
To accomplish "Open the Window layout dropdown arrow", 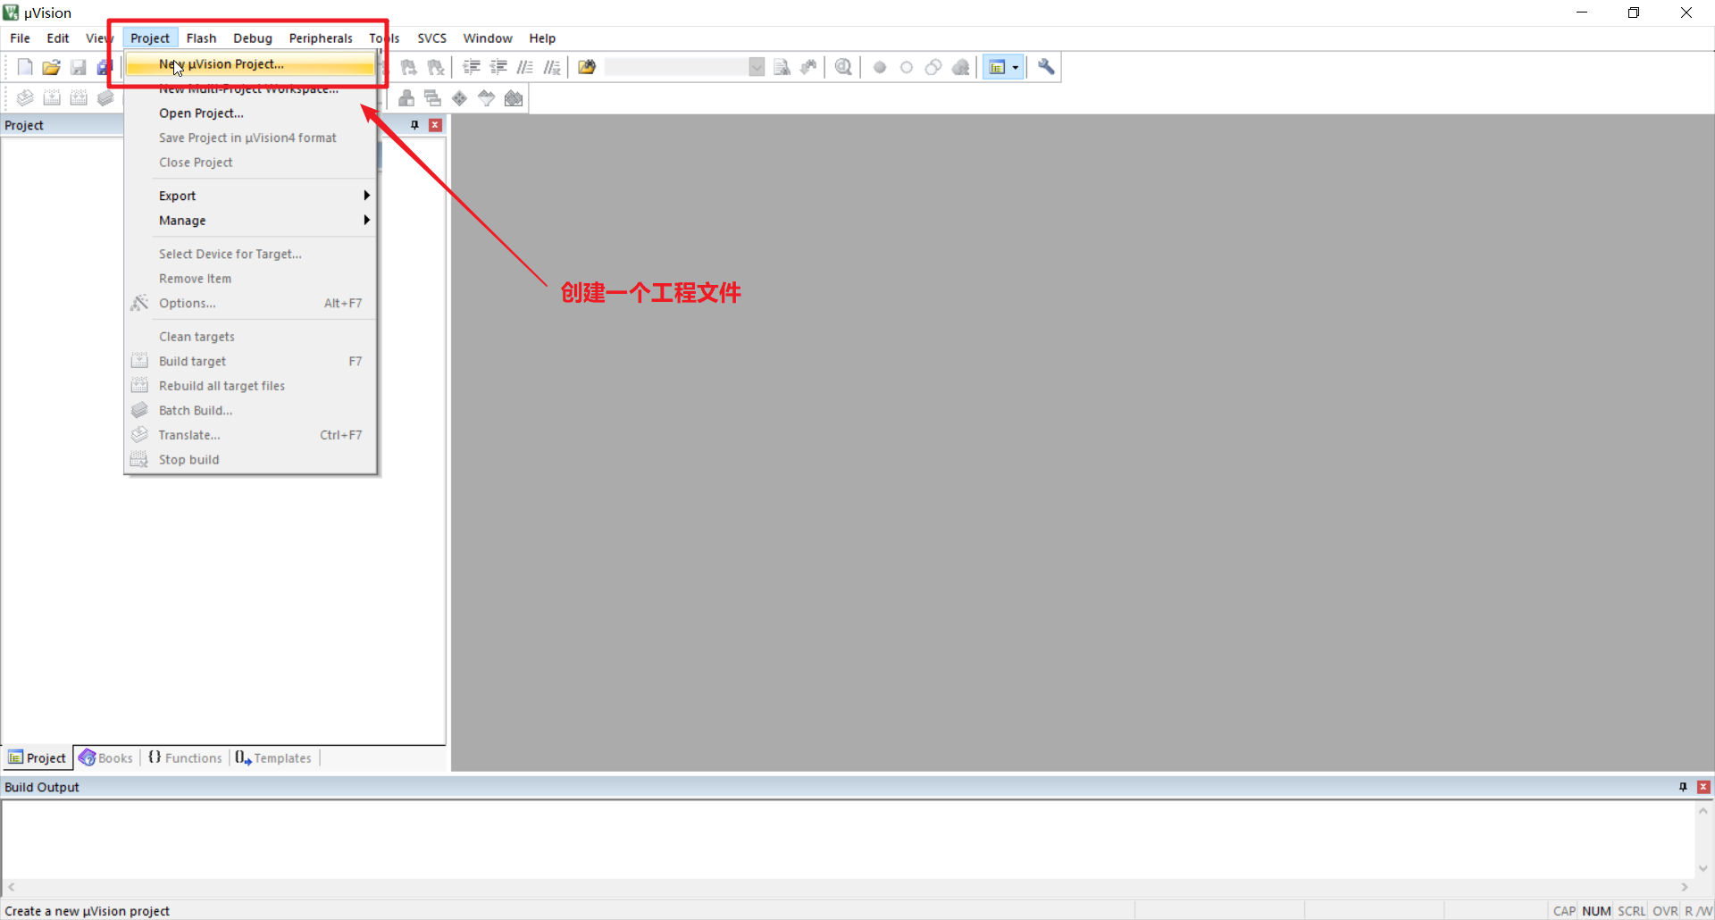I will (x=1016, y=67).
